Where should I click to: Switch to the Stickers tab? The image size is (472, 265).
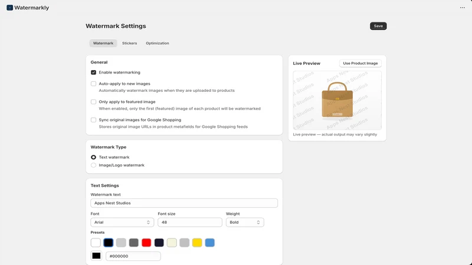point(129,43)
